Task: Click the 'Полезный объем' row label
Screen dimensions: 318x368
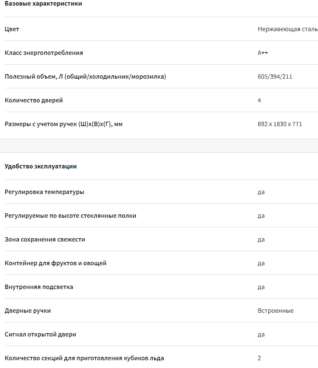Action: coord(85,76)
